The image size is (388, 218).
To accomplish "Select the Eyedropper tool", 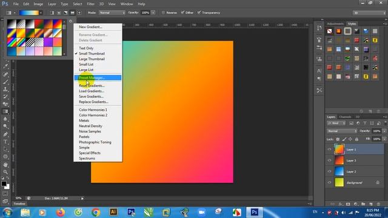I will tap(5, 66).
